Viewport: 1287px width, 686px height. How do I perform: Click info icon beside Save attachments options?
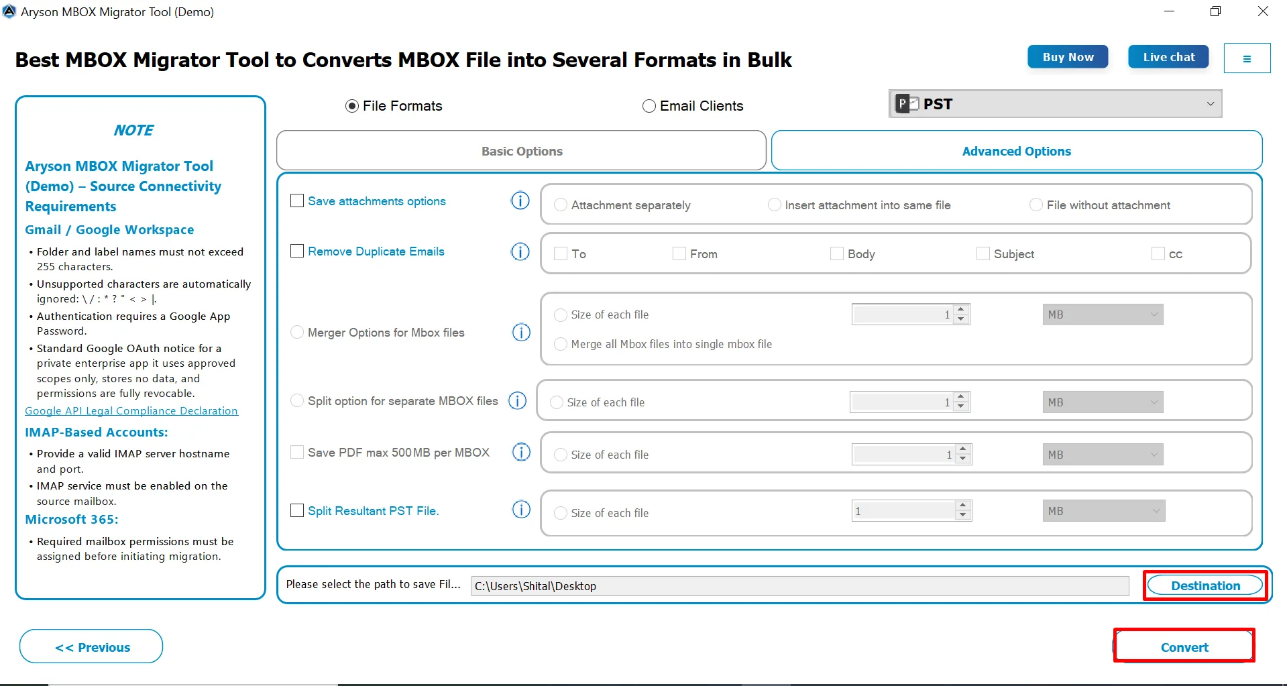pos(520,201)
